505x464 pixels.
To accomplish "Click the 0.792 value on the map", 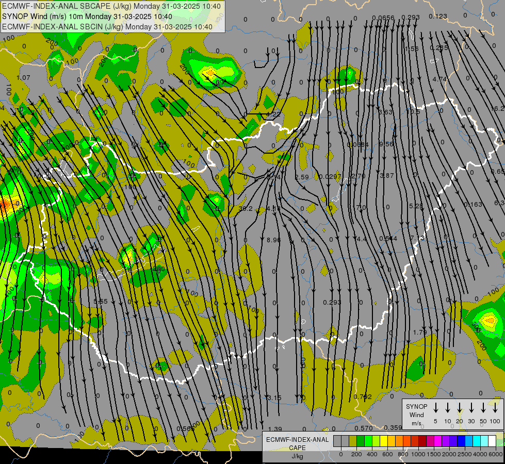I will click(363, 396).
